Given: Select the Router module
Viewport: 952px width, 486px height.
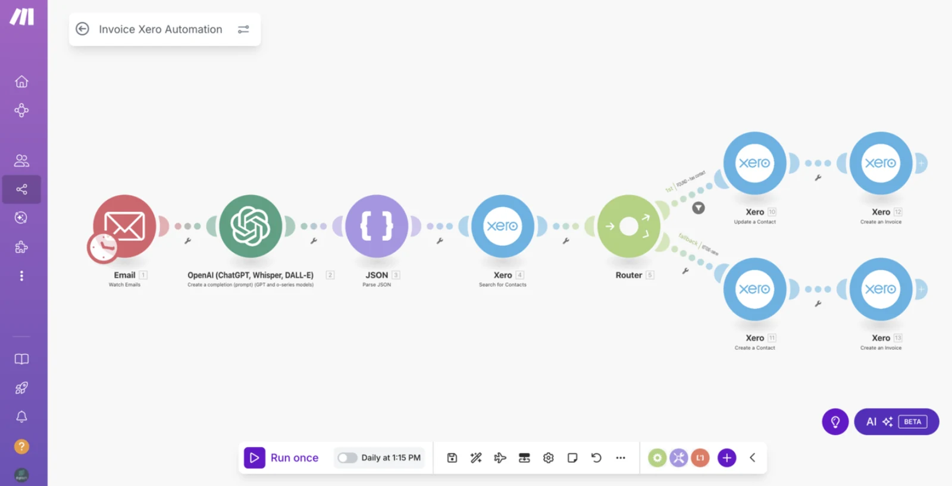Looking at the screenshot, I should click(x=629, y=226).
